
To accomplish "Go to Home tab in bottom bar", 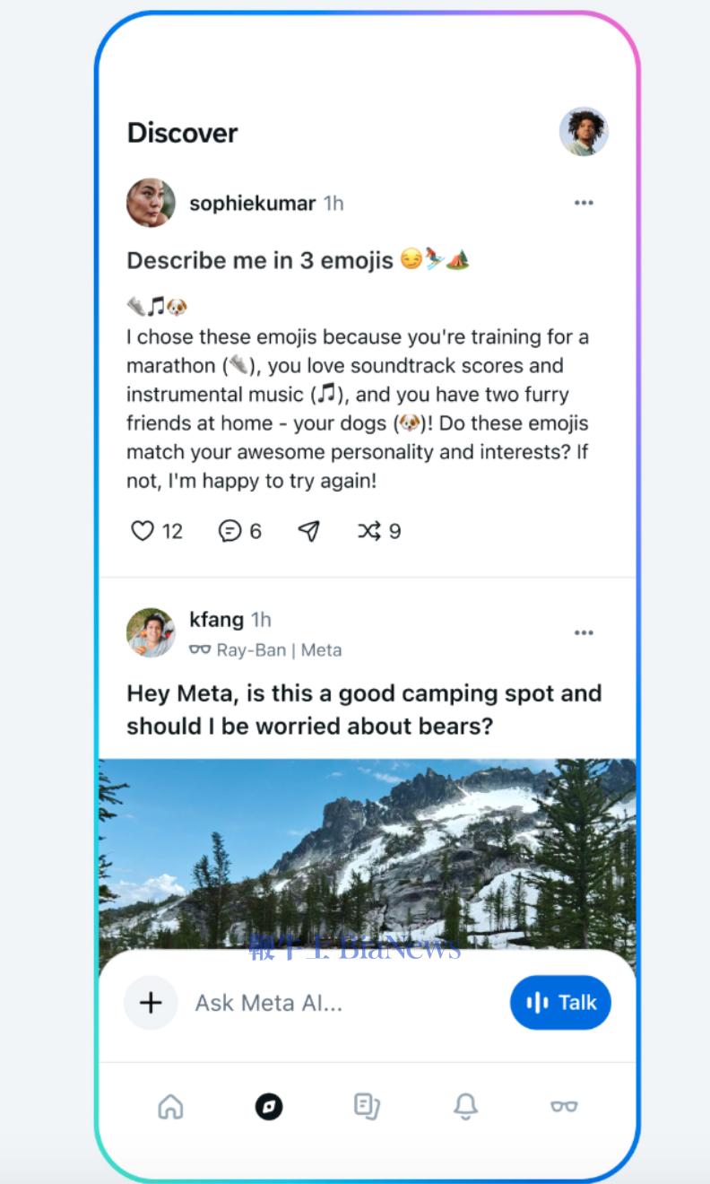I will (170, 1107).
